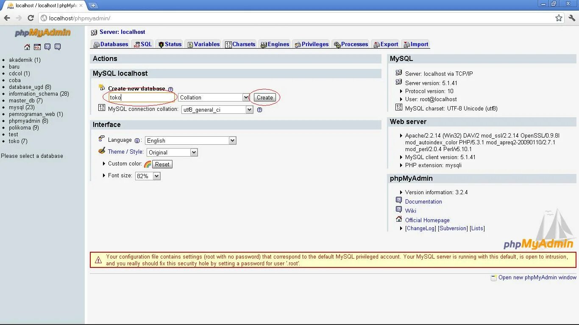Click the warning triangle icon in security notice

click(x=98, y=260)
